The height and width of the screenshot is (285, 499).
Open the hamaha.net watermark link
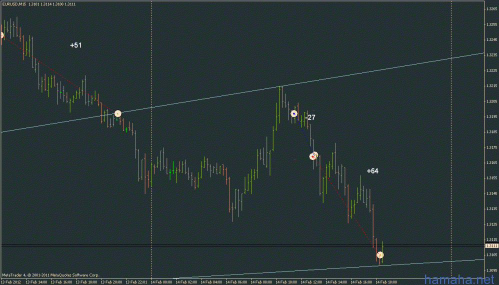459,279
